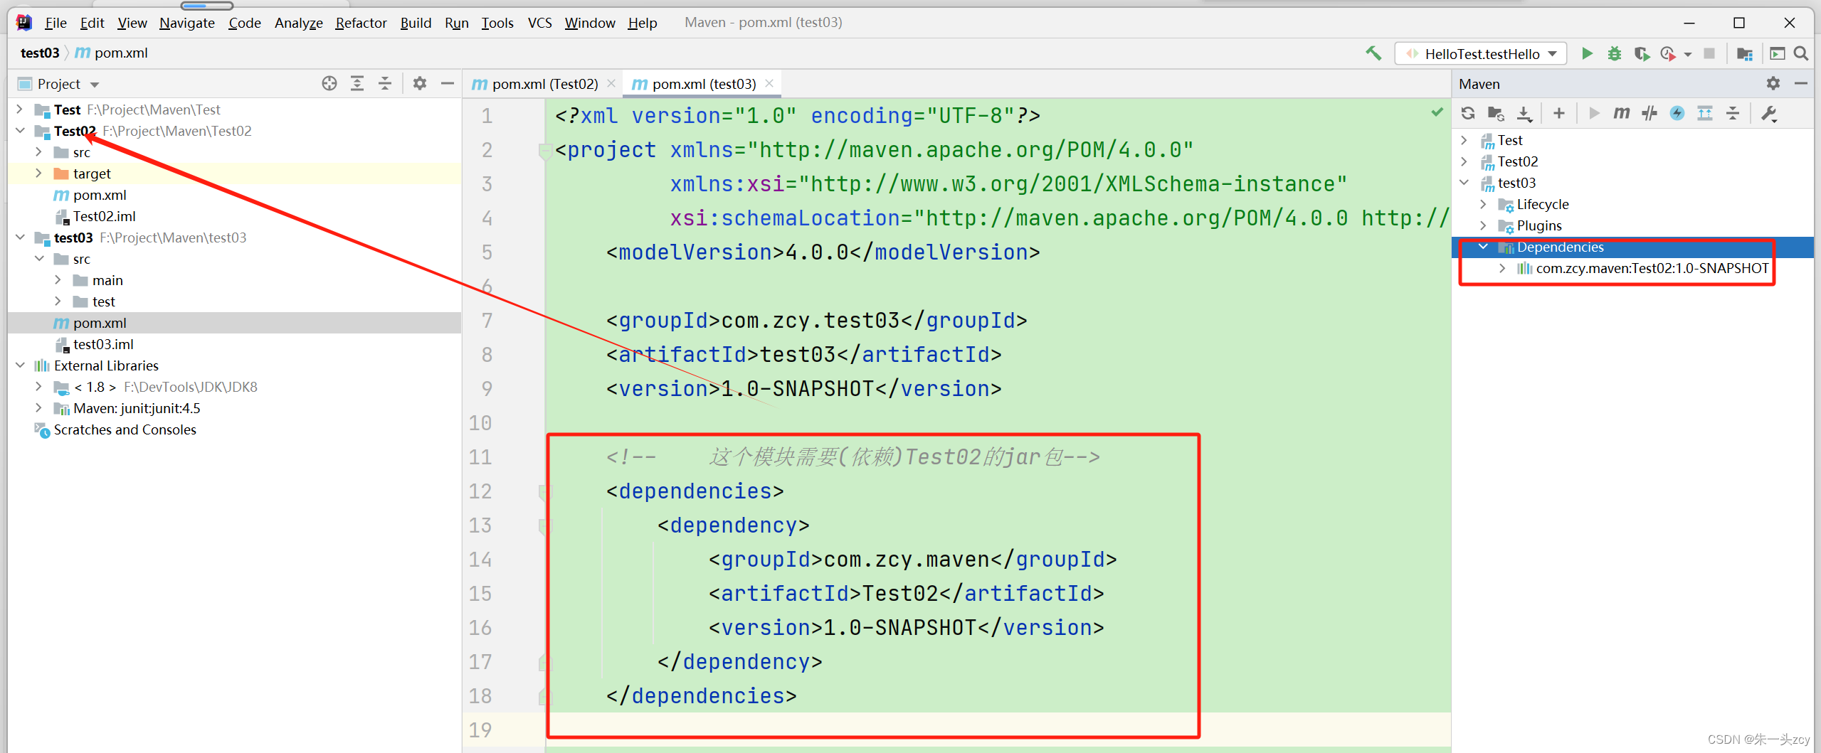Execute Maven Goal m icon

pos(1621,113)
